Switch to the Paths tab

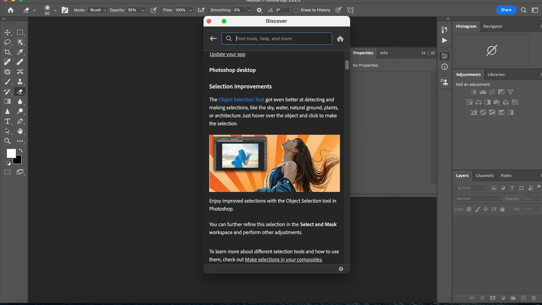point(506,175)
